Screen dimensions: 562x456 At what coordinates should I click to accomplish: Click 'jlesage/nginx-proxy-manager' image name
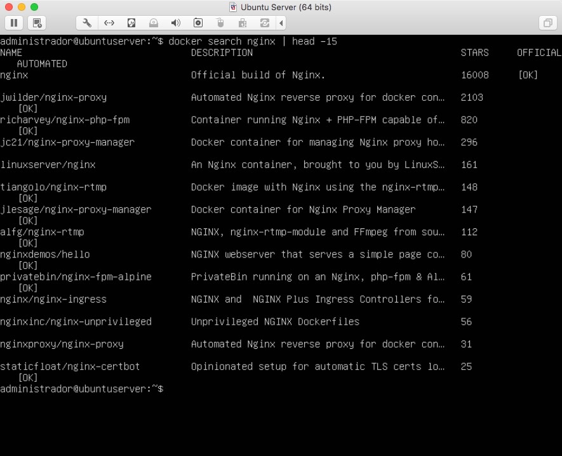tap(76, 210)
